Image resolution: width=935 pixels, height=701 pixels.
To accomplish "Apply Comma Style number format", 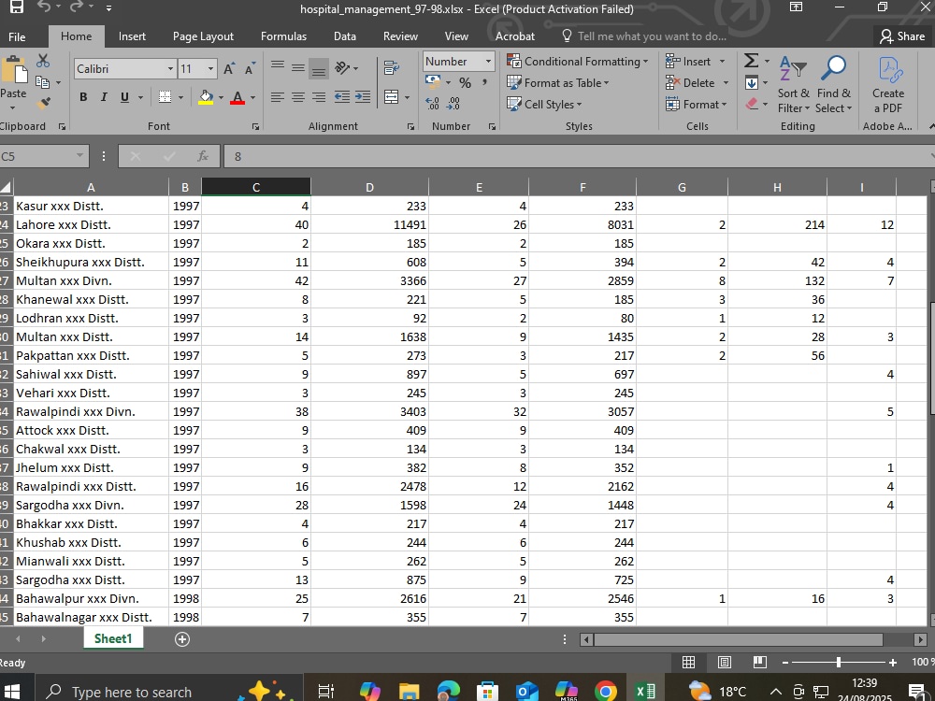I will pyautogui.click(x=484, y=83).
